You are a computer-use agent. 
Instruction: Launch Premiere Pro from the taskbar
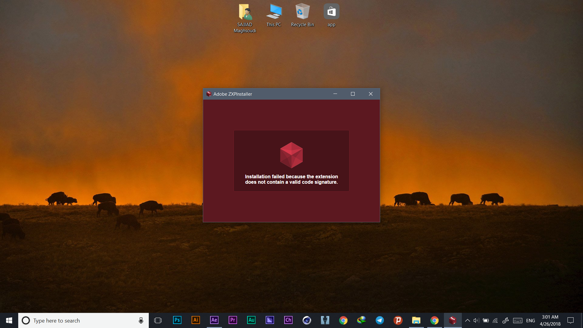(233, 320)
